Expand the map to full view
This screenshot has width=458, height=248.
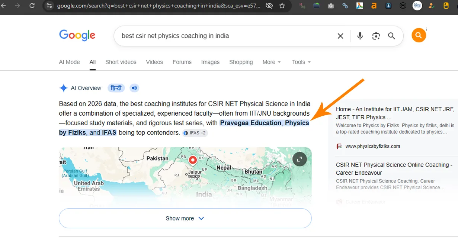tap(300, 159)
